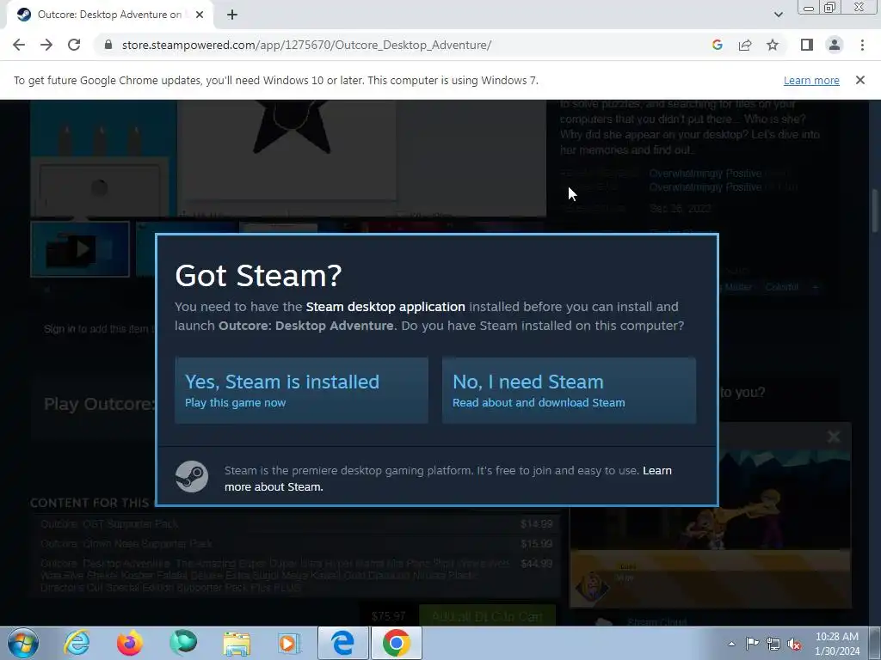Click the Chrome forward arrow
This screenshot has width=881, height=660.
pos(46,45)
